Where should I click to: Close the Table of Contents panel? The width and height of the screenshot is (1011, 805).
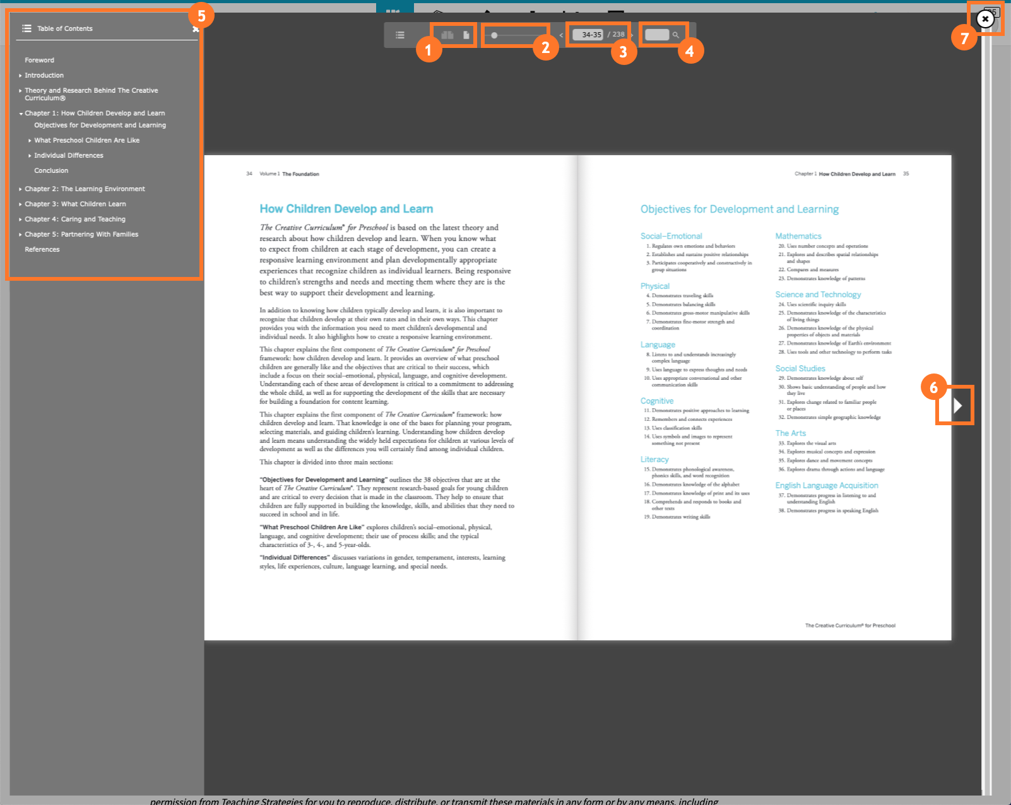[196, 29]
